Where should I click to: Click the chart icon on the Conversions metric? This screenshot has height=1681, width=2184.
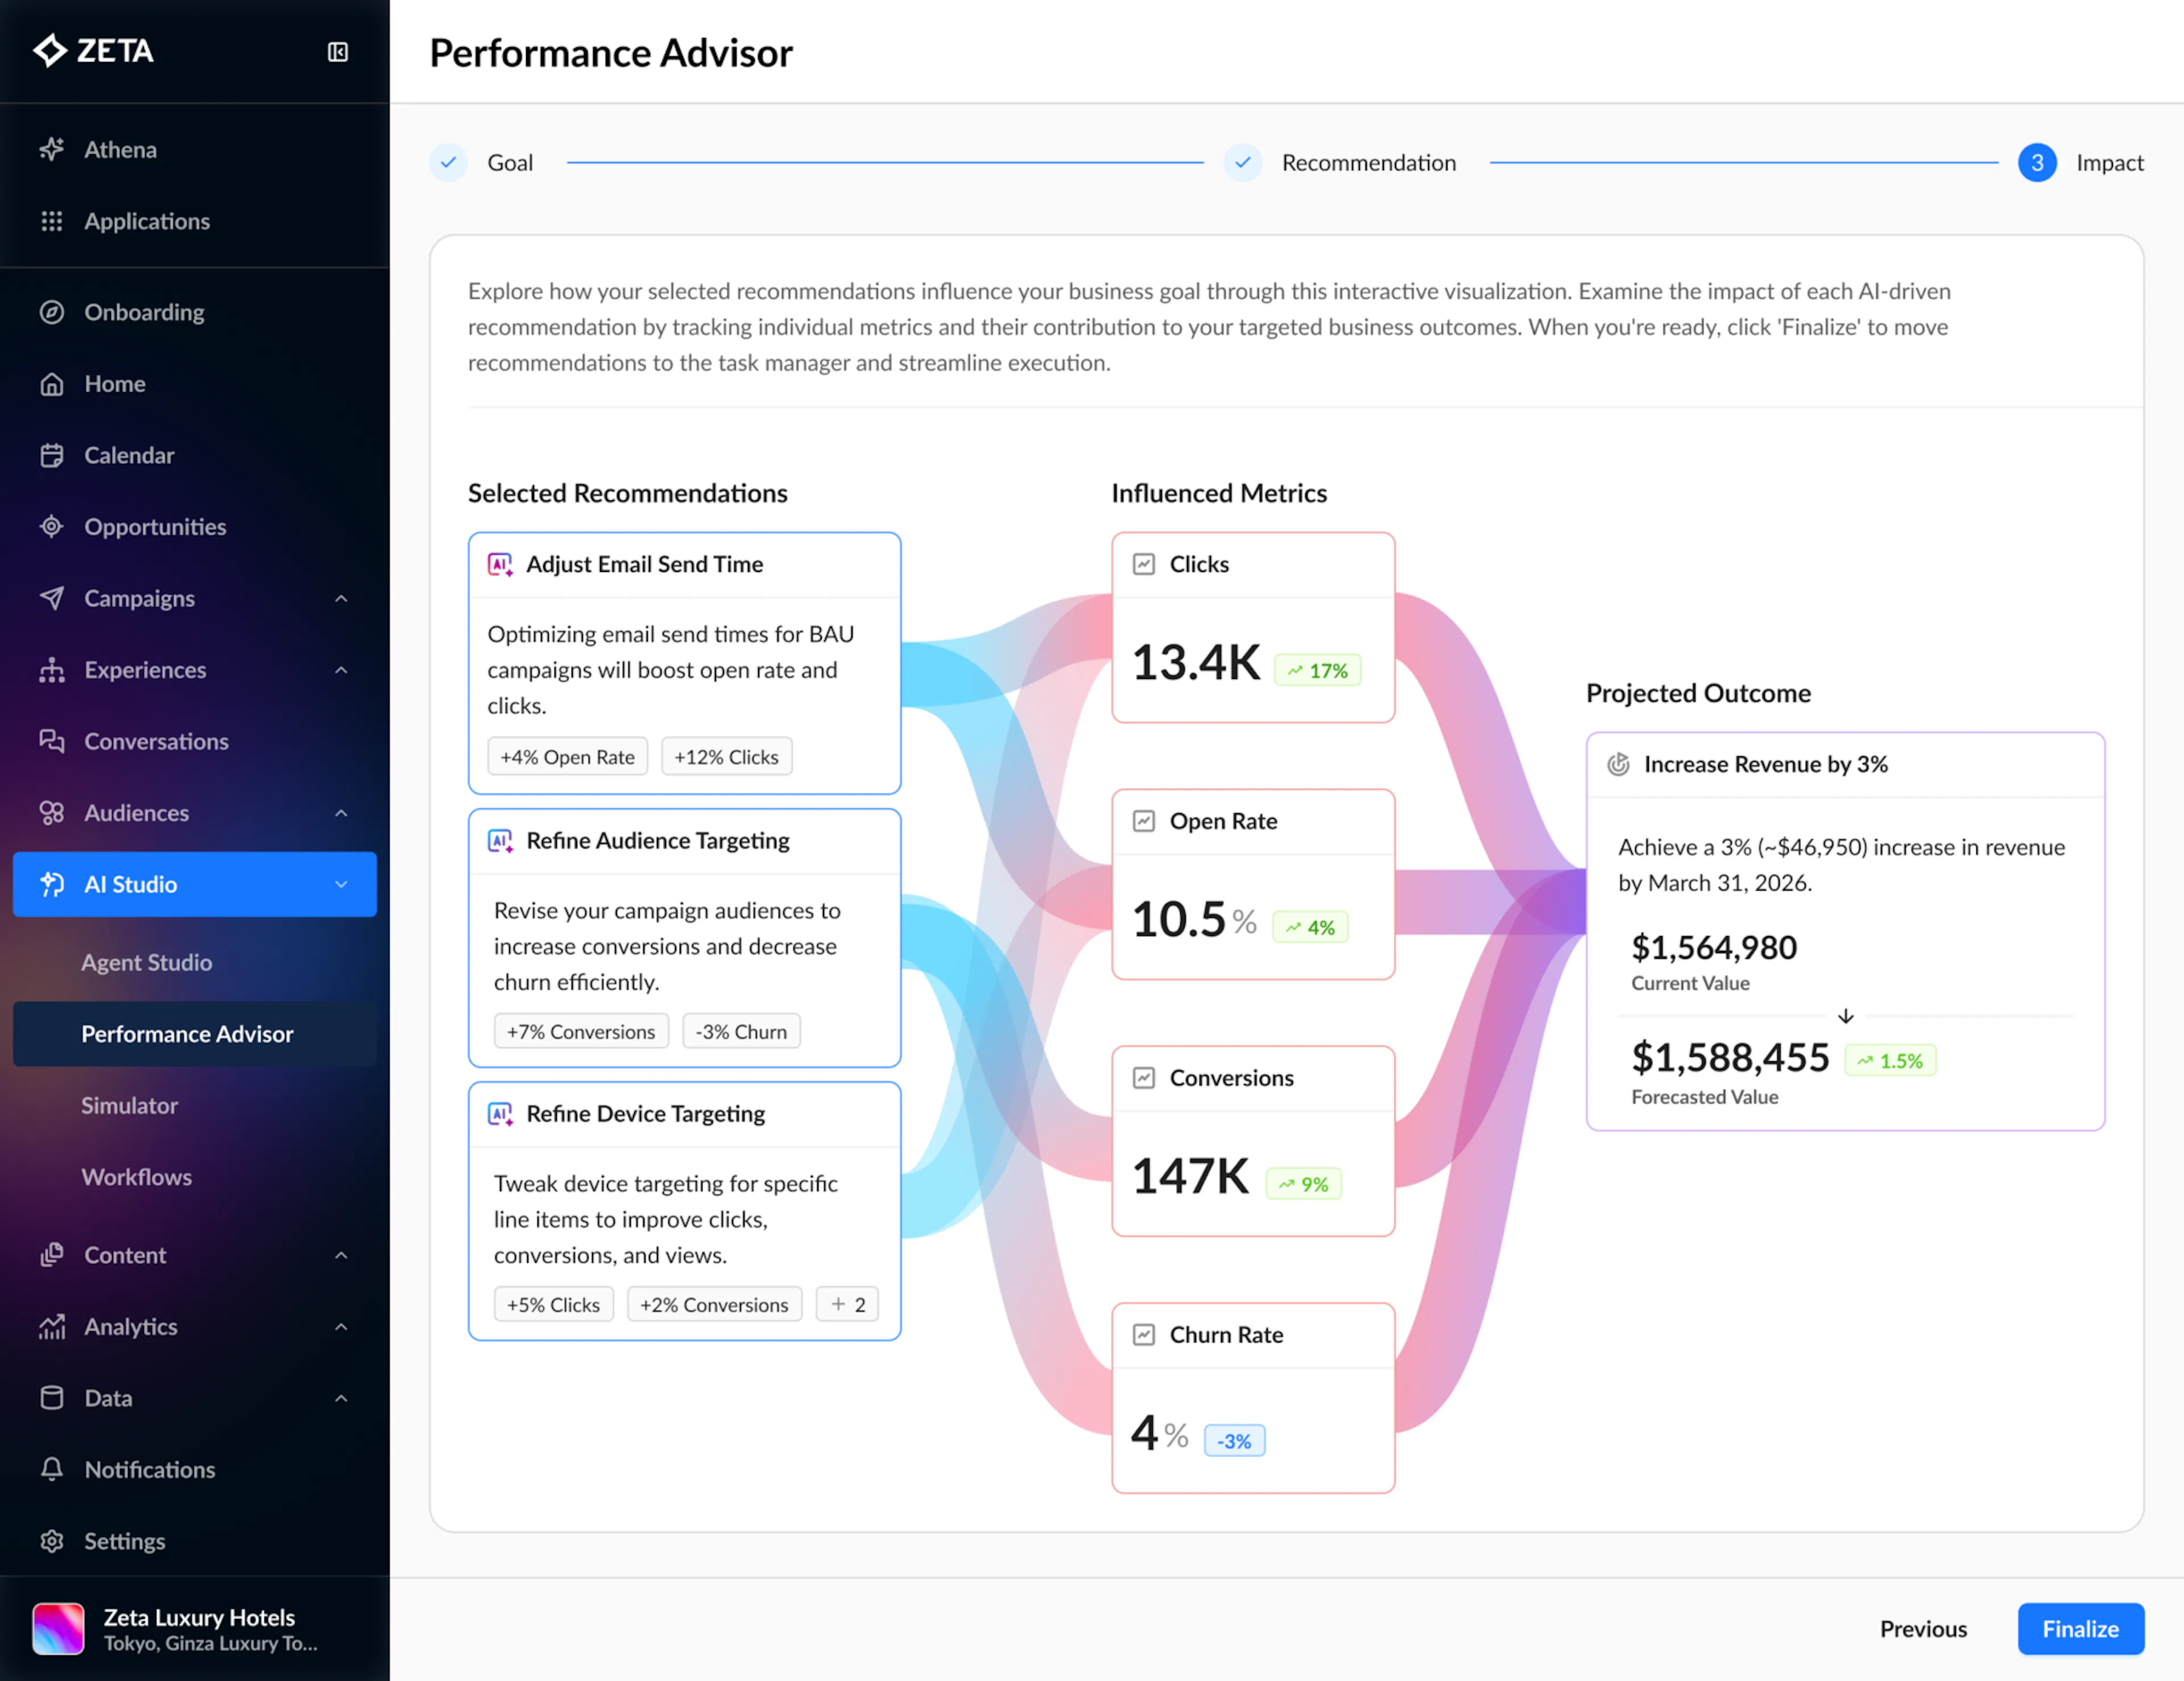pyautogui.click(x=1144, y=1078)
